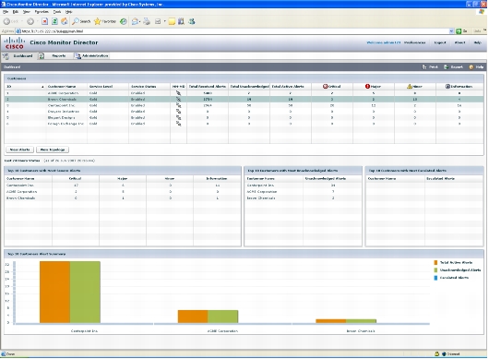This screenshot has width=489, height=359.
Task: Click the green Go arrow icon
Action: point(459,31)
